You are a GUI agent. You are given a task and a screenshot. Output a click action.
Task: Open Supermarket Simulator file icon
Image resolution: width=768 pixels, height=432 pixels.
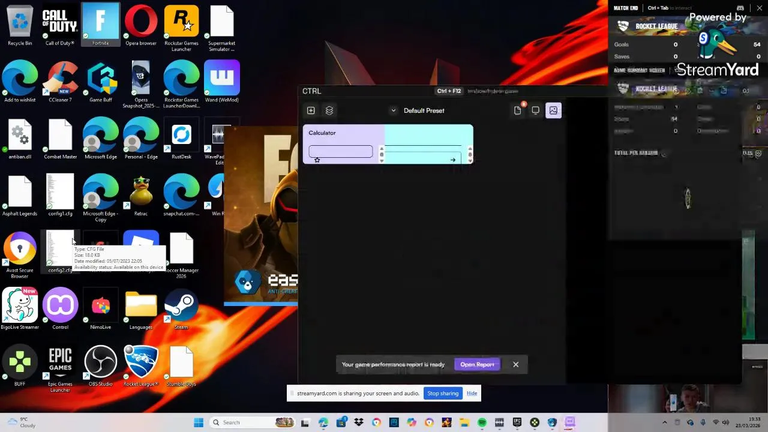tap(221, 29)
